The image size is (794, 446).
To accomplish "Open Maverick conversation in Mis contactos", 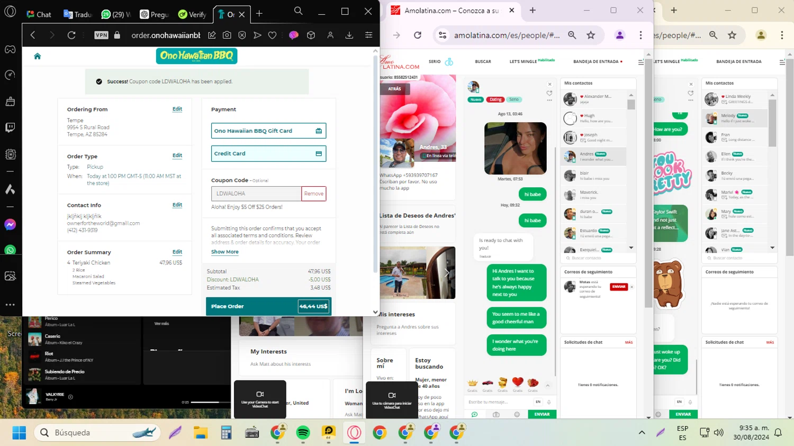I will (x=594, y=195).
